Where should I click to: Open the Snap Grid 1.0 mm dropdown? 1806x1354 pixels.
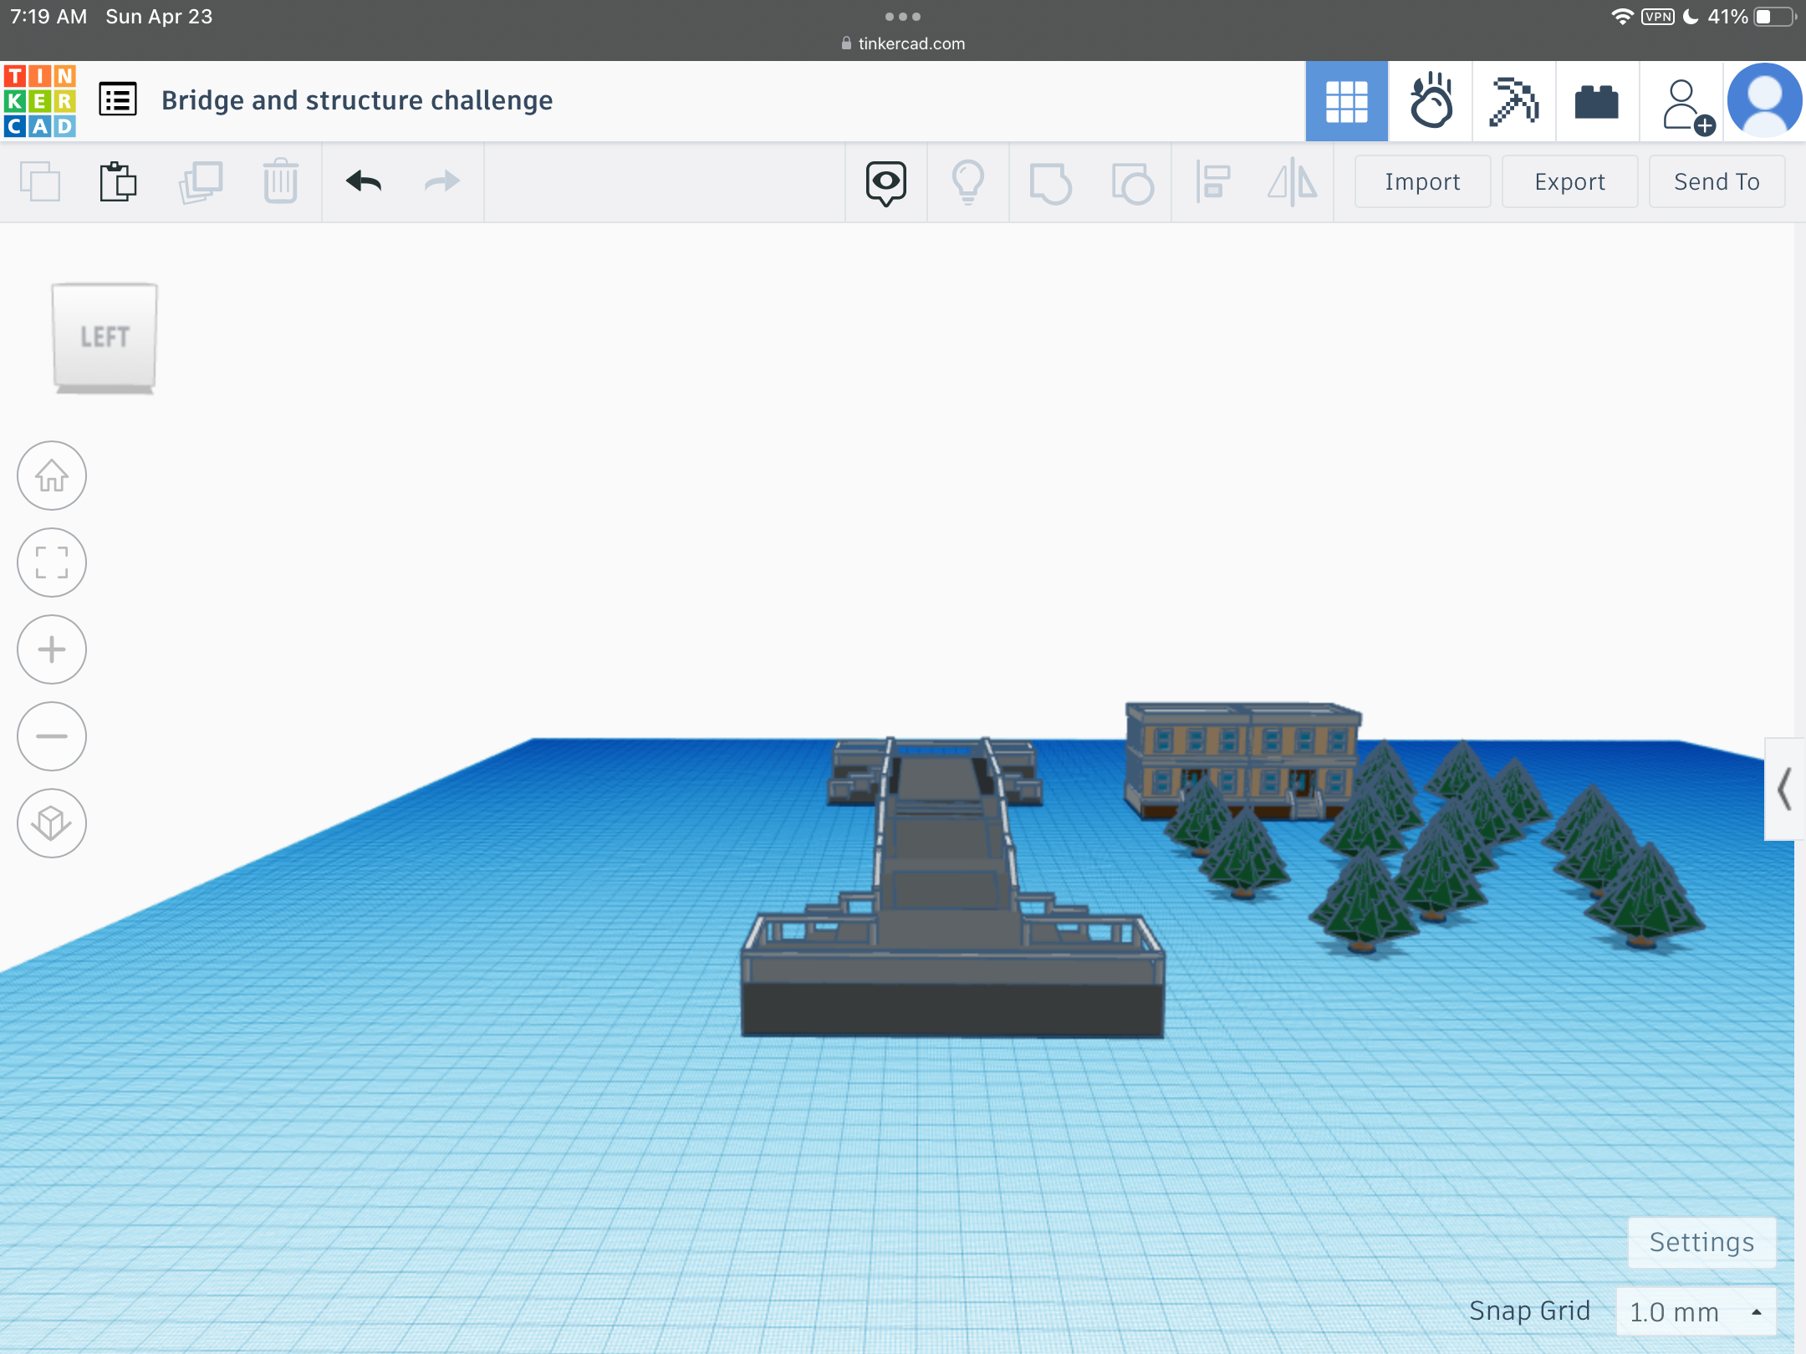[x=1695, y=1311]
